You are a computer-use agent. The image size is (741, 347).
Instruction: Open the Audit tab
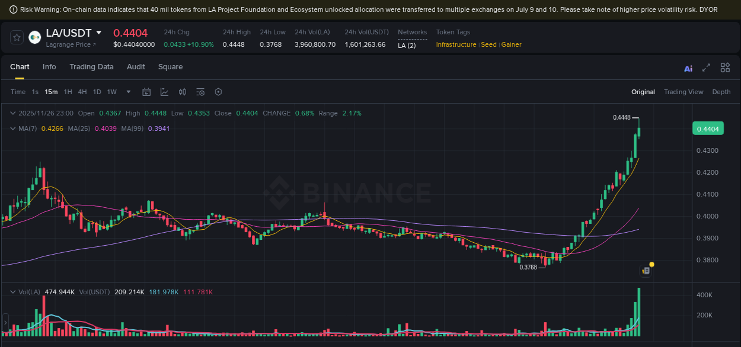[136, 67]
